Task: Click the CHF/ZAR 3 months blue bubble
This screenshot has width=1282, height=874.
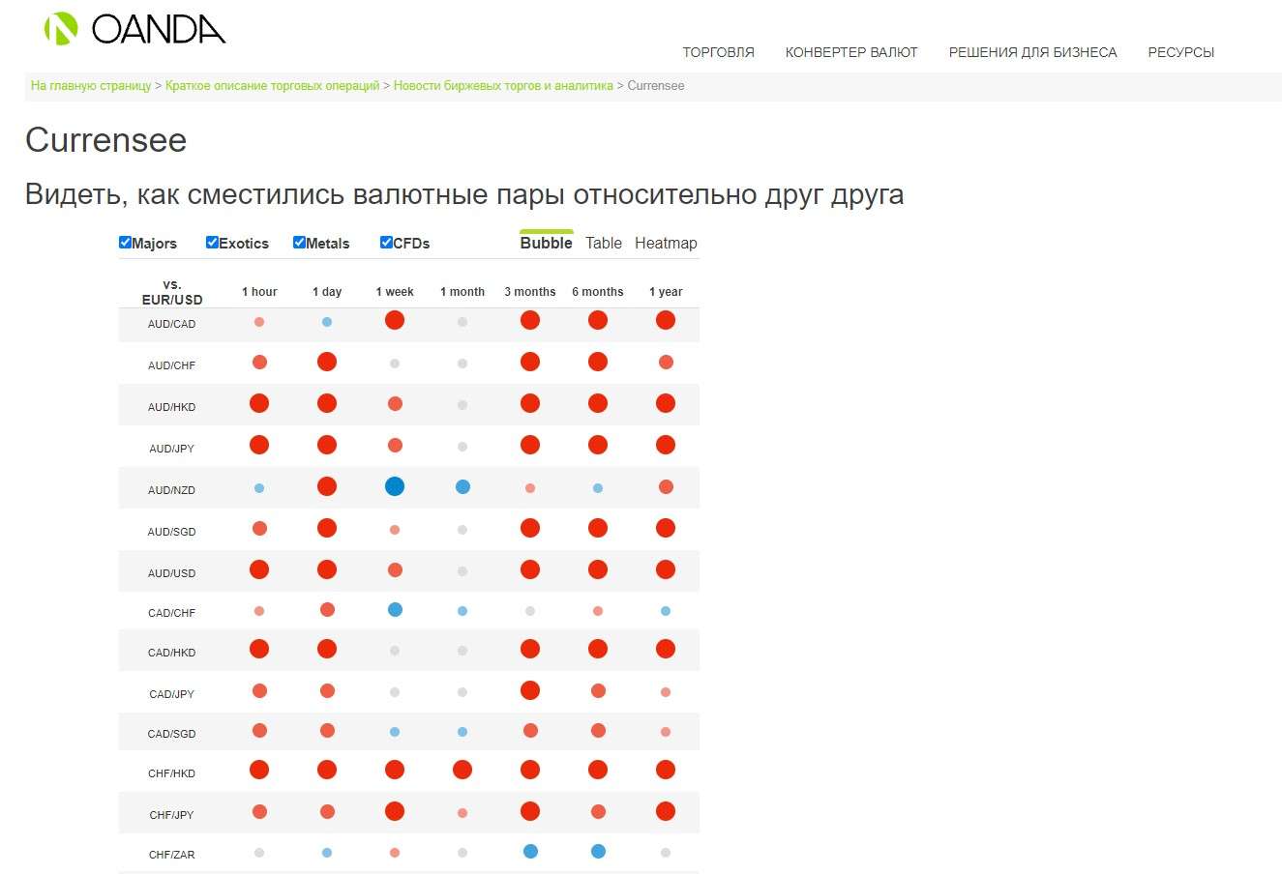Action: [x=530, y=851]
